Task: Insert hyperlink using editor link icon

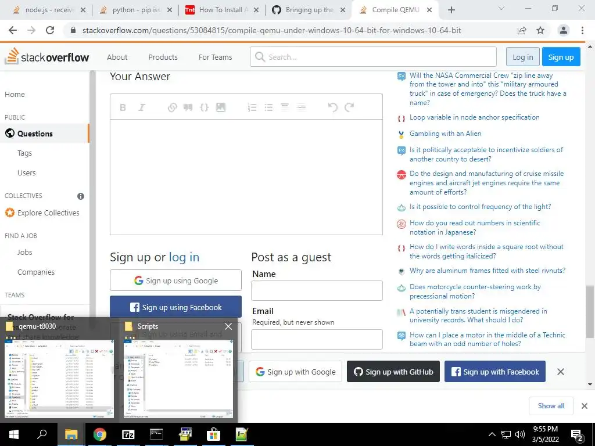Action: (172, 107)
